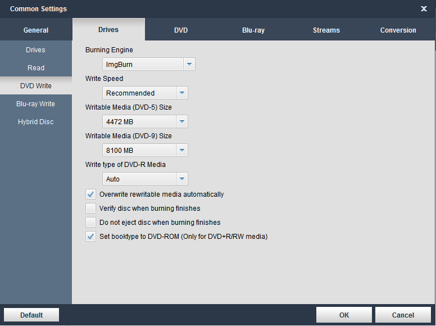Select Drives in the left sidebar
The image size is (436, 326).
click(35, 50)
